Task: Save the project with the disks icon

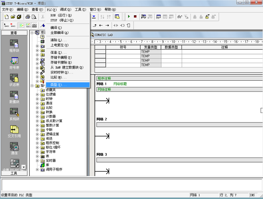Action: point(19,17)
